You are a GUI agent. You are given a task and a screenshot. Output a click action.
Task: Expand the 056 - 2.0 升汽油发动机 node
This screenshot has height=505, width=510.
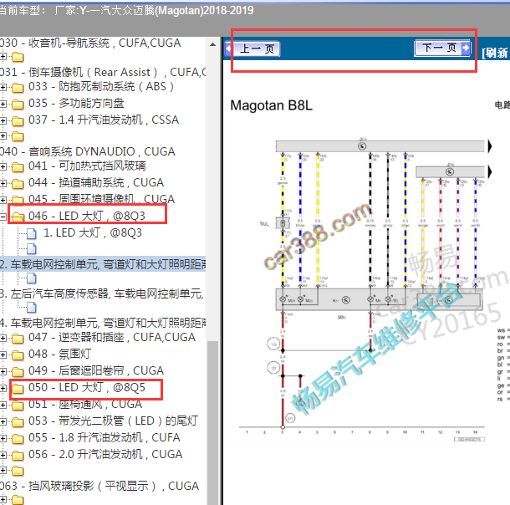4,456
